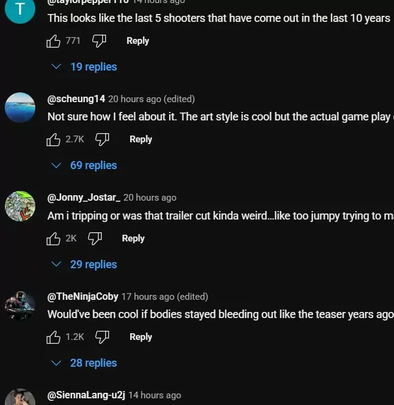Like the comment by @Jonny_Jostar_
This screenshot has height=405, width=394.
click(54, 238)
